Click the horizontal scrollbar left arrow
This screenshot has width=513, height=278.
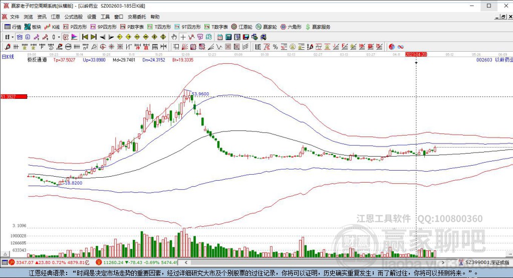coord(186,262)
